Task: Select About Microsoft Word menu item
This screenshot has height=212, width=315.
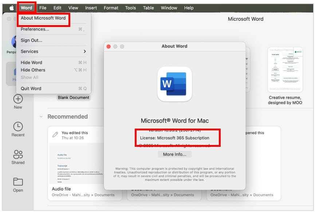Action: tap(43, 18)
